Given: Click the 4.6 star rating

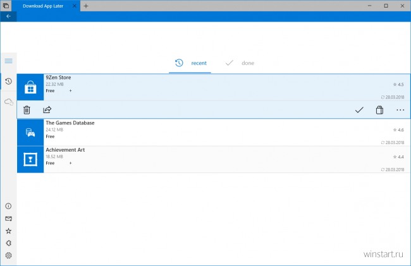Looking at the screenshot, I should click(x=398, y=130).
